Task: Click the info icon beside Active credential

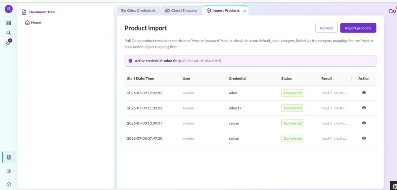Action: pyautogui.click(x=130, y=61)
